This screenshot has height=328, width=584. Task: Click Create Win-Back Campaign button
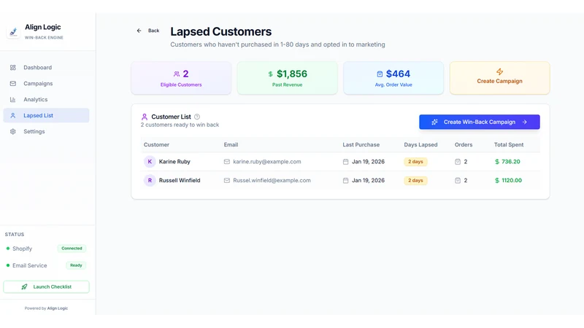pos(480,122)
